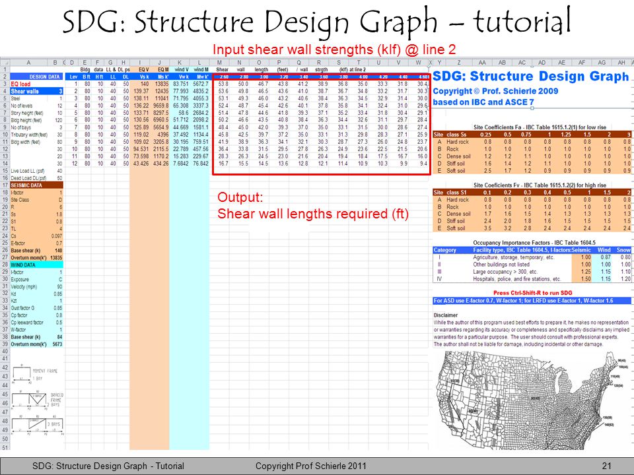Click the No of bays label
634x475 pixels.
(20, 127)
